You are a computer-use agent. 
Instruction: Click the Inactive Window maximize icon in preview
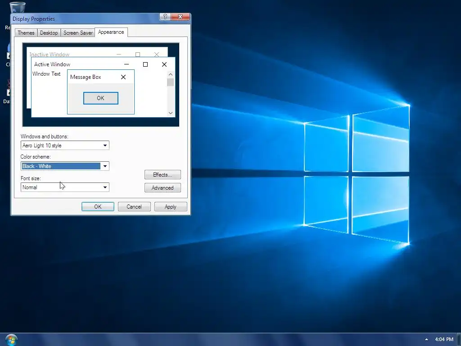[138, 55]
